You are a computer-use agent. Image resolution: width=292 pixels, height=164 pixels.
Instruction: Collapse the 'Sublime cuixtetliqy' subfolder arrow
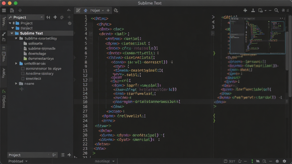[16, 38]
